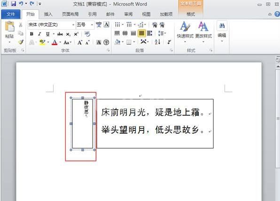The image size is (280, 201).
Task: Open Word Help question mark
Action: click(277, 14)
